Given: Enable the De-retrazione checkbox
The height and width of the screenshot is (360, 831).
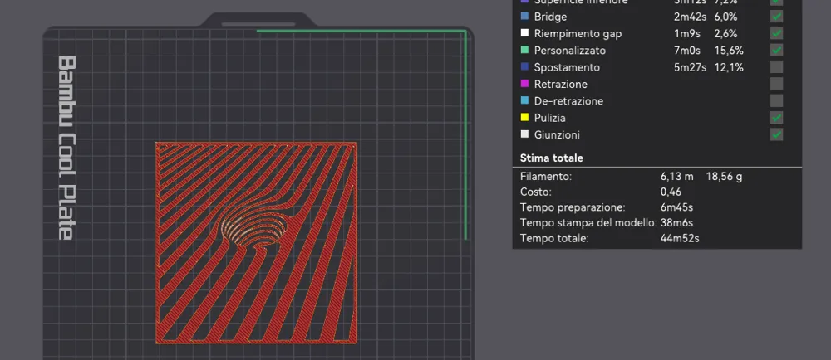Looking at the screenshot, I should point(776,100).
